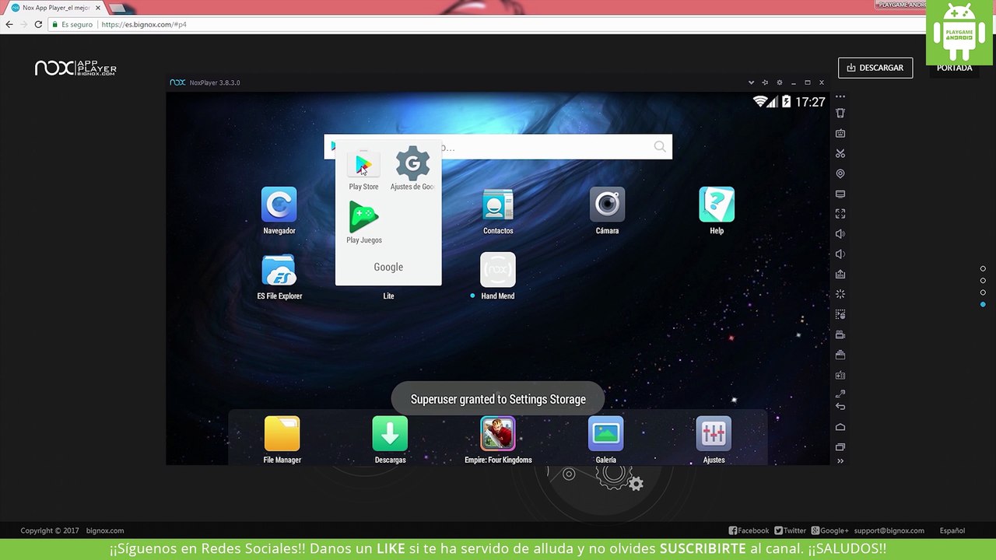
Task: Click the Lite app label
Action: (388, 296)
